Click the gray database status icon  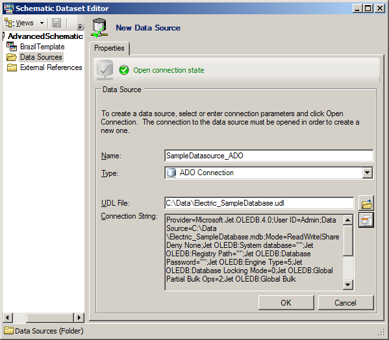pyautogui.click(x=105, y=70)
